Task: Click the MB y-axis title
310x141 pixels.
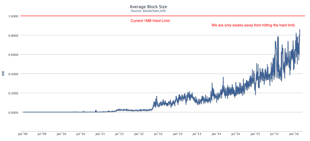Action: (3, 74)
